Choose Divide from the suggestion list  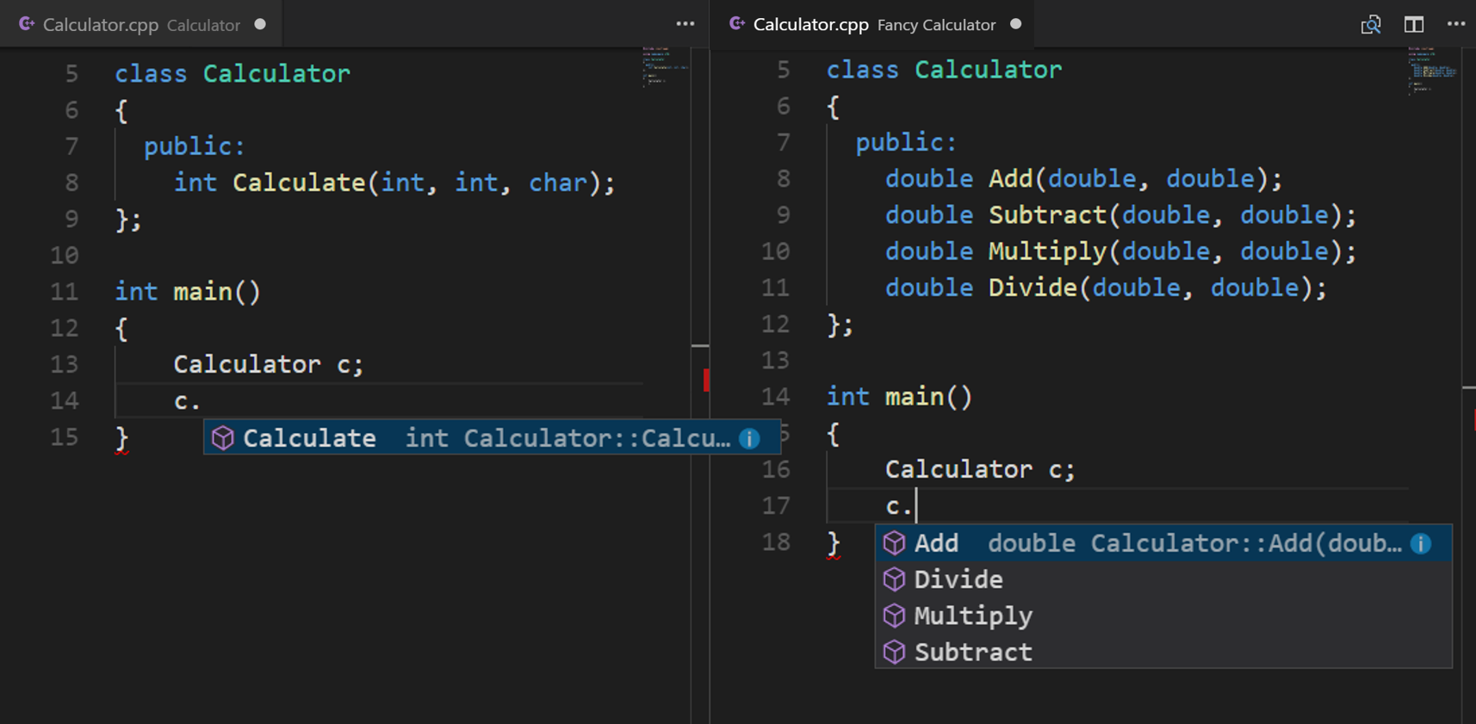pyautogui.click(x=1163, y=579)
